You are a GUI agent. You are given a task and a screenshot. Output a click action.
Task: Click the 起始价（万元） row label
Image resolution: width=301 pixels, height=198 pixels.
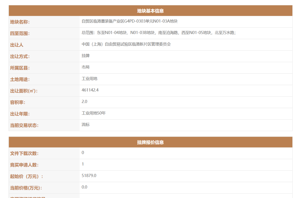coord(26,177)
